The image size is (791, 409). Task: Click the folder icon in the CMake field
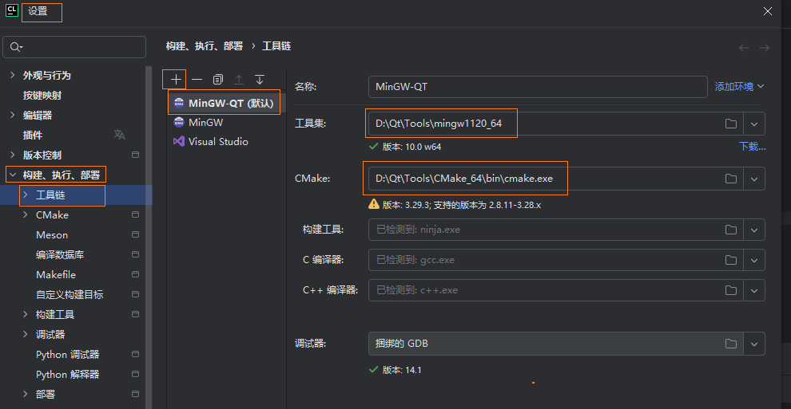tap(730, 179)
